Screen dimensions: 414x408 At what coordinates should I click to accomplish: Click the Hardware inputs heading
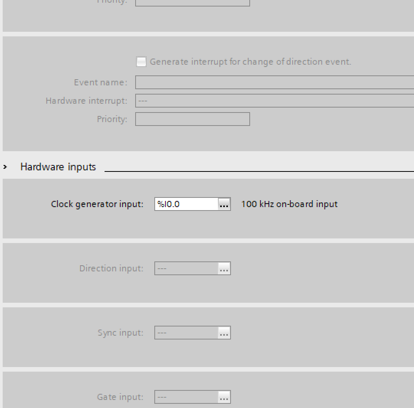[58, 167]
